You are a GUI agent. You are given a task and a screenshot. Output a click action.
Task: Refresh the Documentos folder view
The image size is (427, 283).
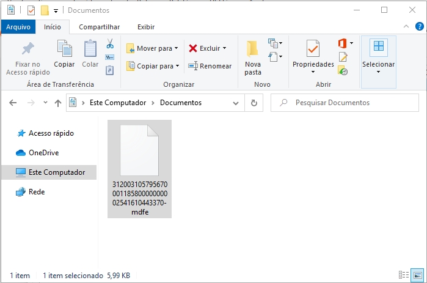tap(254, 103)
